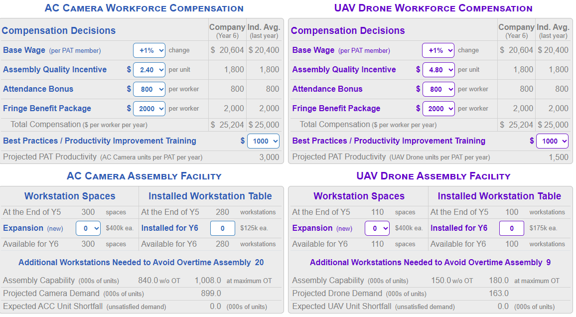Click UAV Drone maximum OT capability 180.0
The height and width of the screenshot is (317, 576).
[x=498, y=281]
